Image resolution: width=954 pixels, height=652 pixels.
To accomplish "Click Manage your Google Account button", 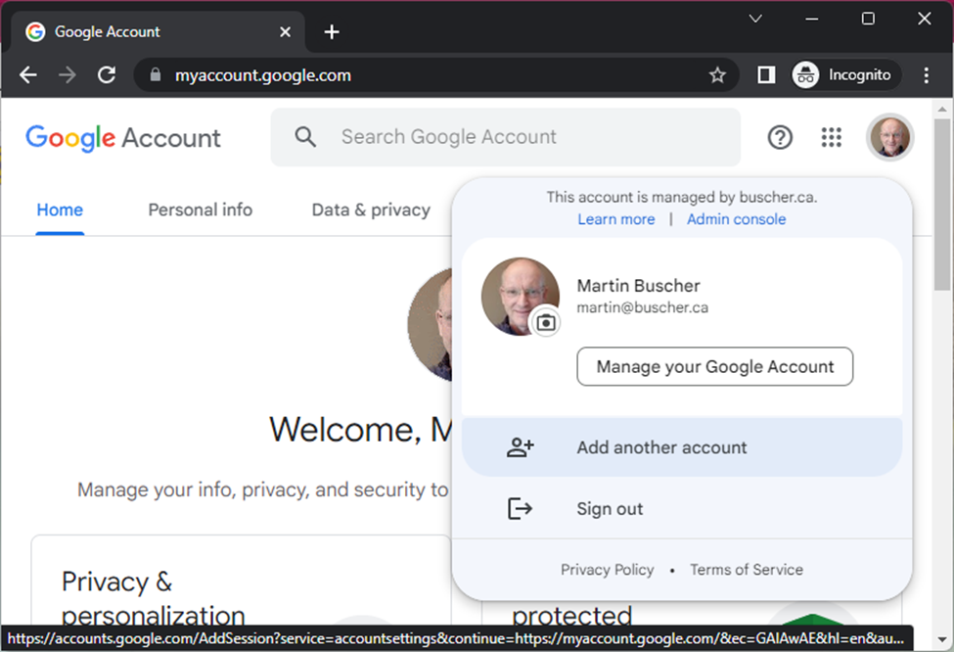I will [x=715, y=366].
